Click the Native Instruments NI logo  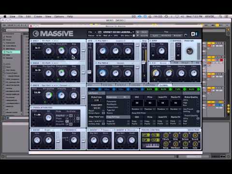pyautogui.click(x=194, y=34)
